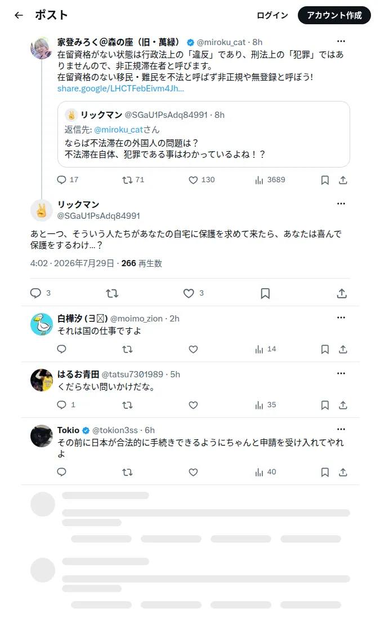
Task: Open more options on リックマン's post
Action: (x=341, y=204)
